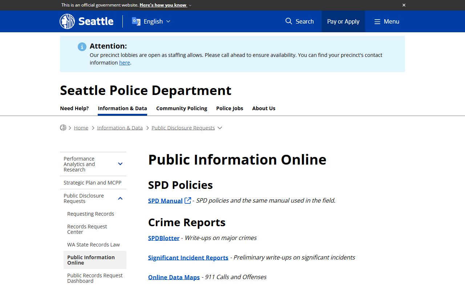Screen dimensions: 465x290
Task: Open Public Disclosure Requests sidebar link
Action: pyautogui.click(x=84, y=198)
